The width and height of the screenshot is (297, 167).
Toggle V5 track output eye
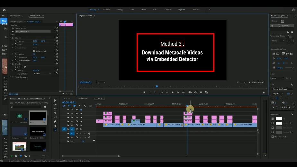click(x=81, y=114)
